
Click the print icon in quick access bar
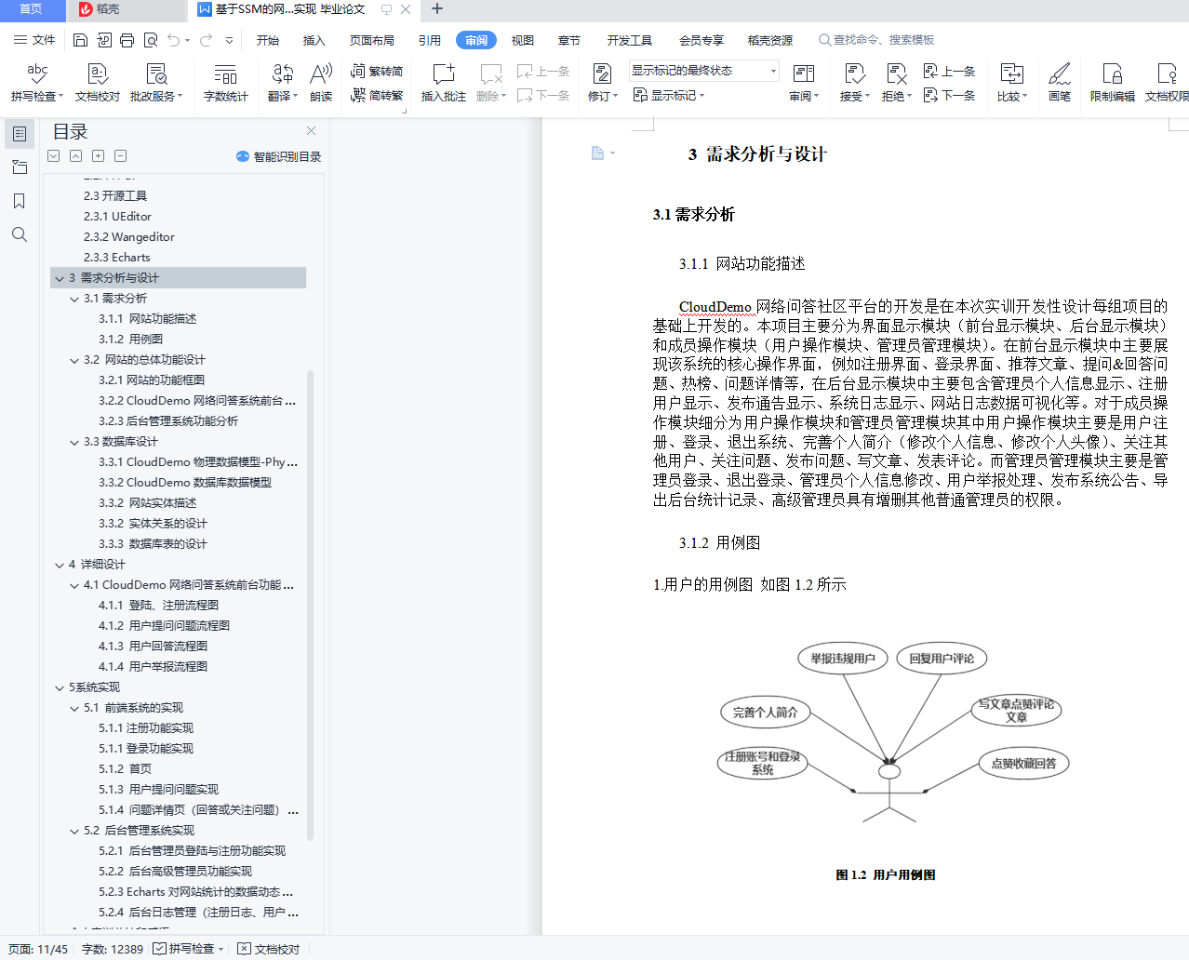click(127, 40)
